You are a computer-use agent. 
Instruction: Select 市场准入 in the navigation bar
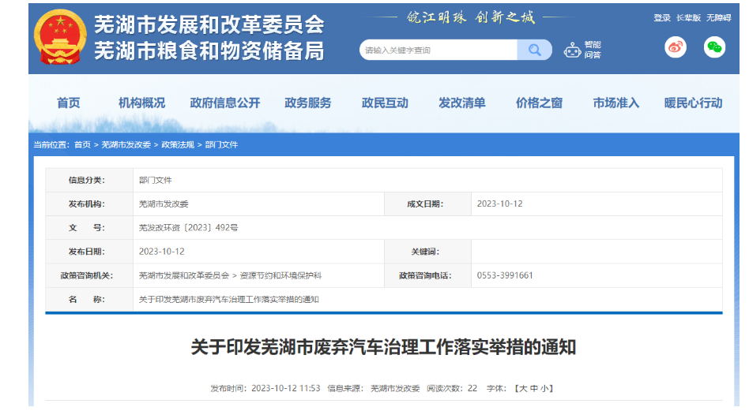(615, 103)
